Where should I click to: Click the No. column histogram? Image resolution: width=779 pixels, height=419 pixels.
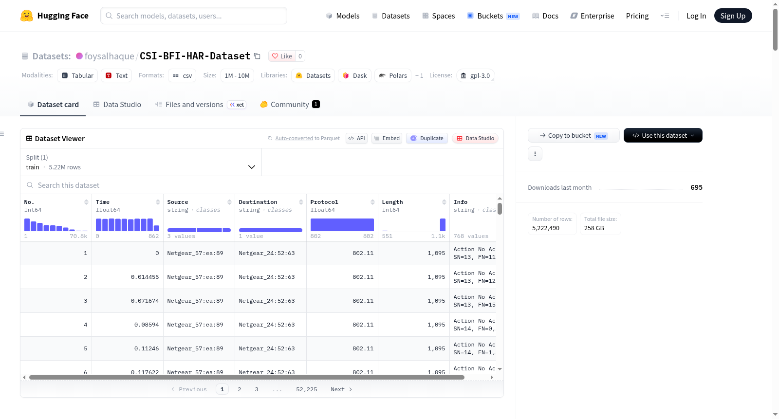tap(56, 225)
